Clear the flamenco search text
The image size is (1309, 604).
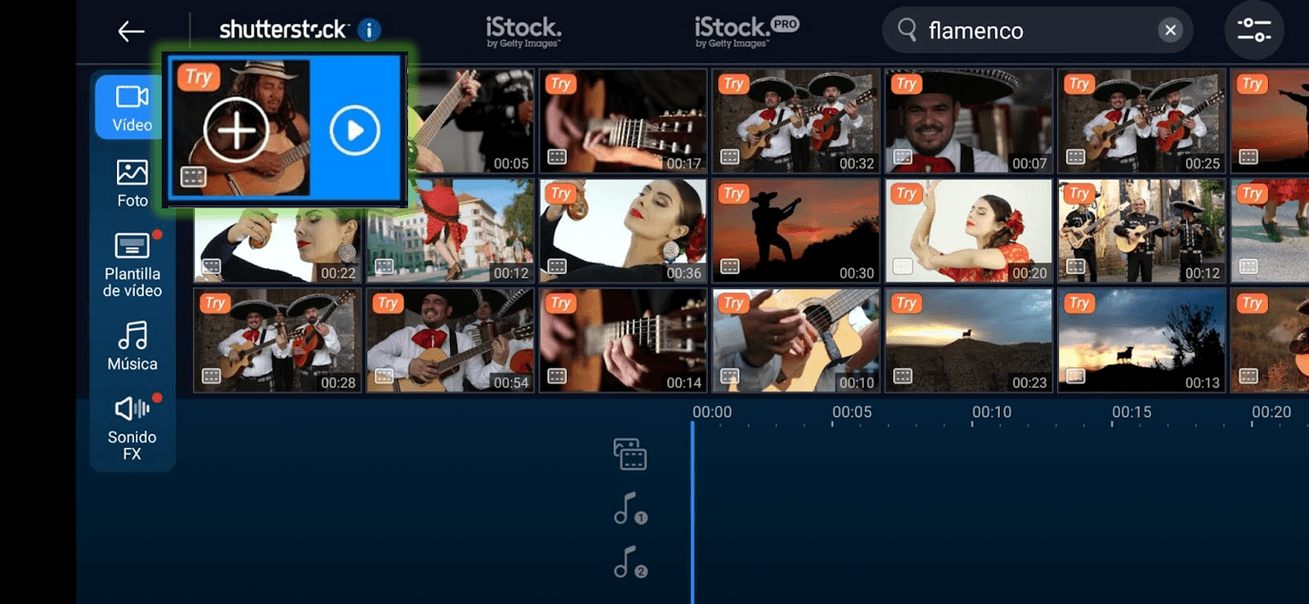[1170, 30]
